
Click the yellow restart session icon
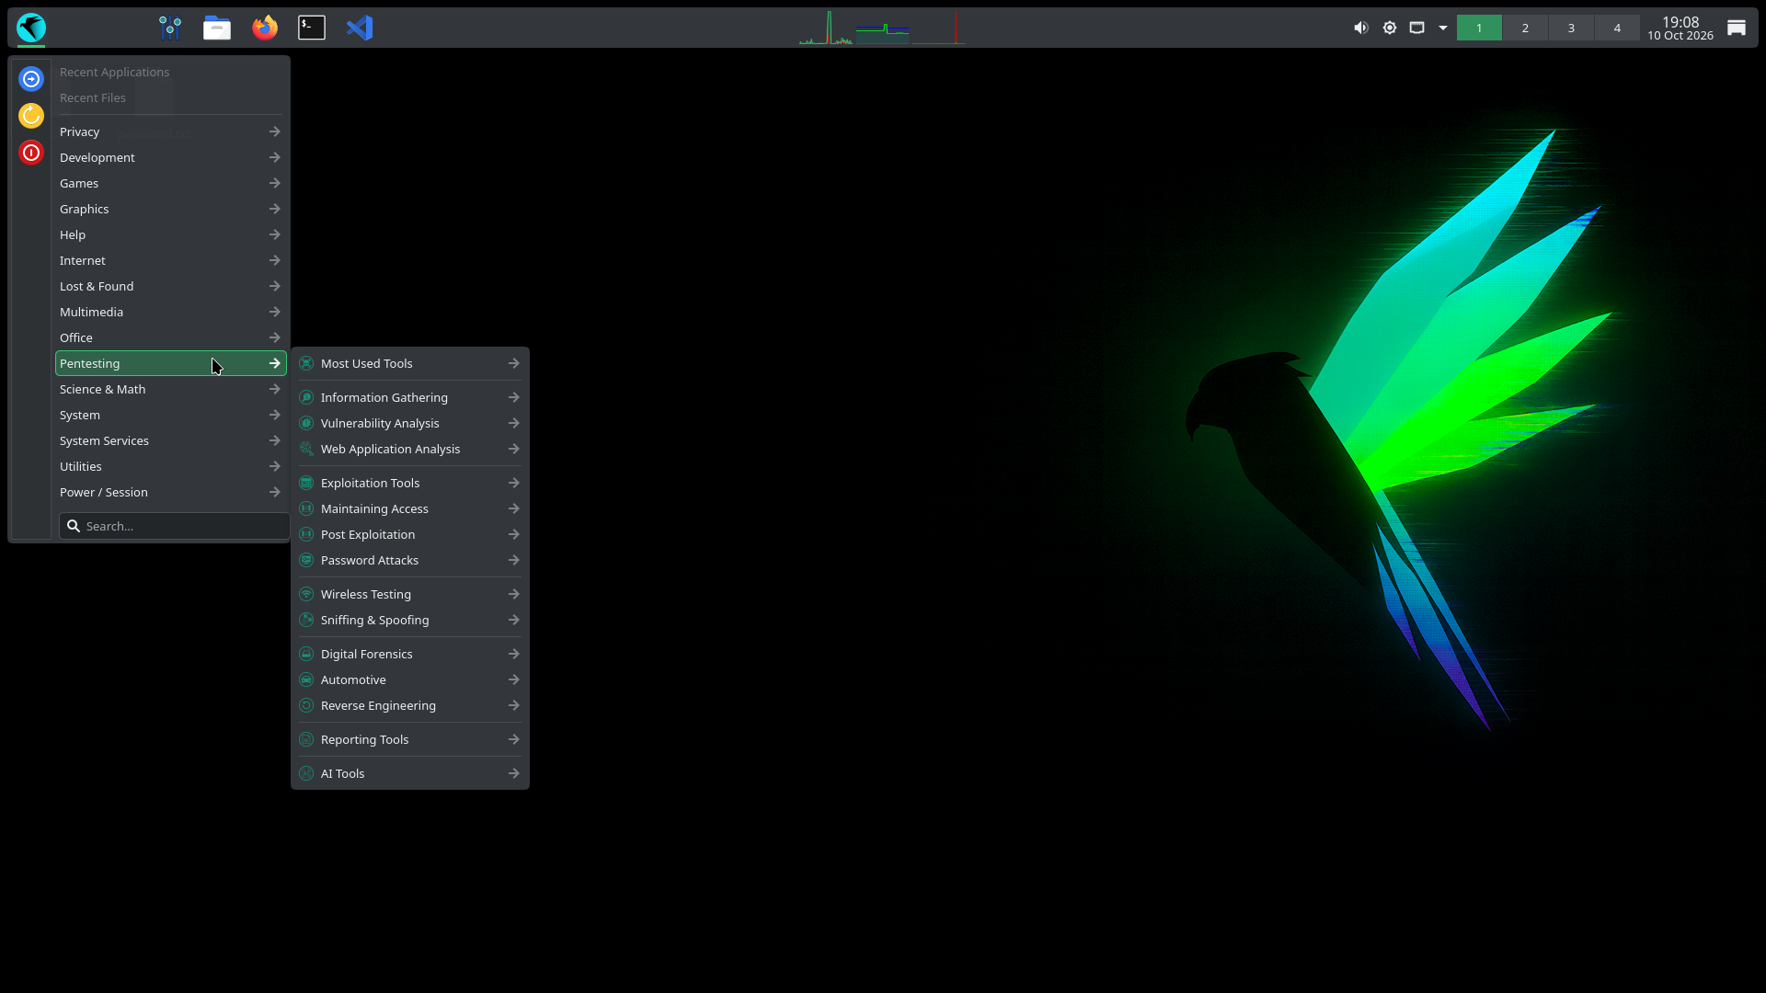[31, 115]
